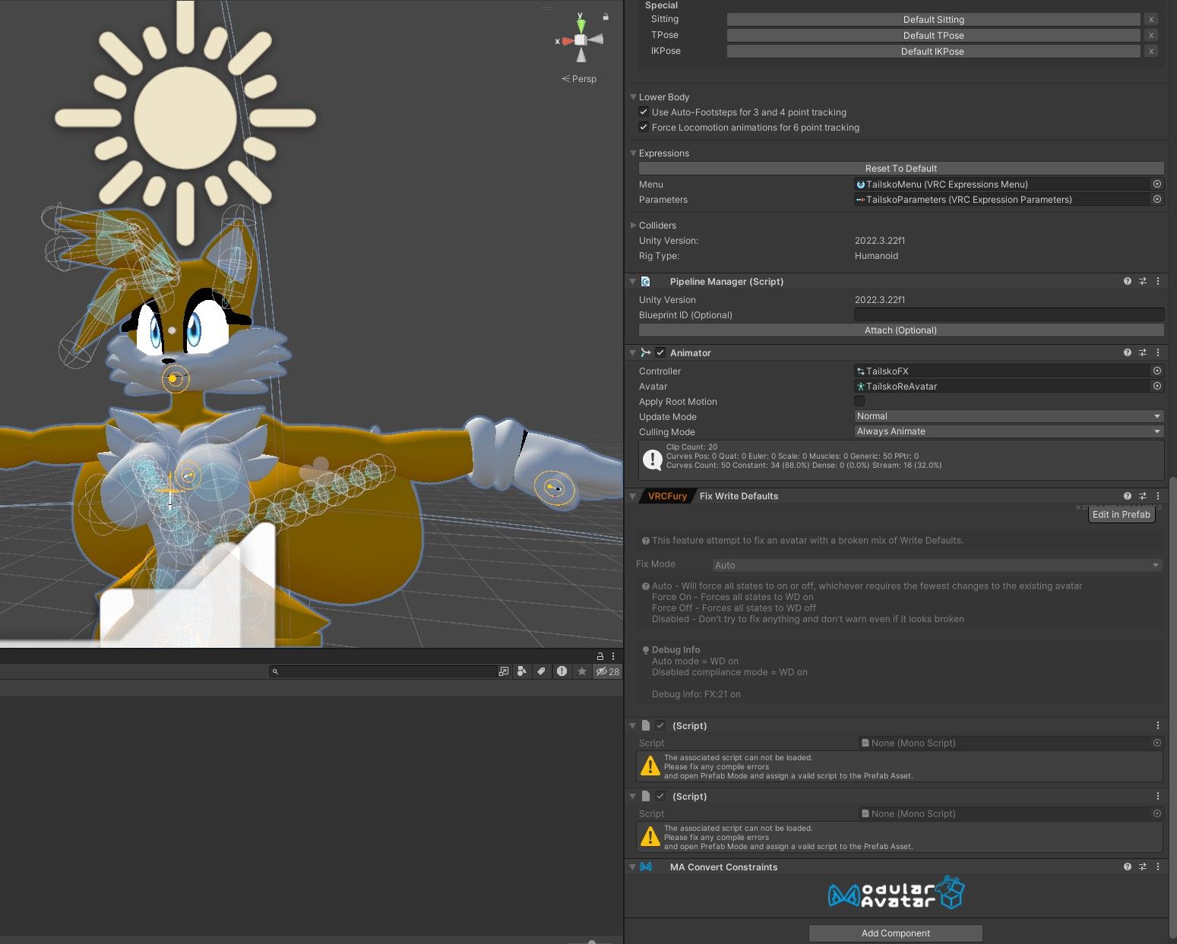Open help for the Animator component

[x=1128, y=352]
